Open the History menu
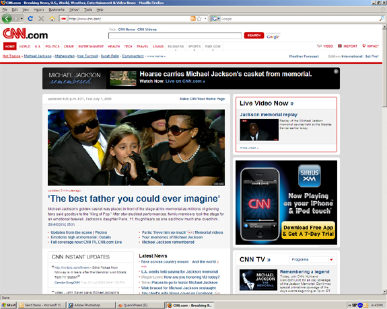 39,9
